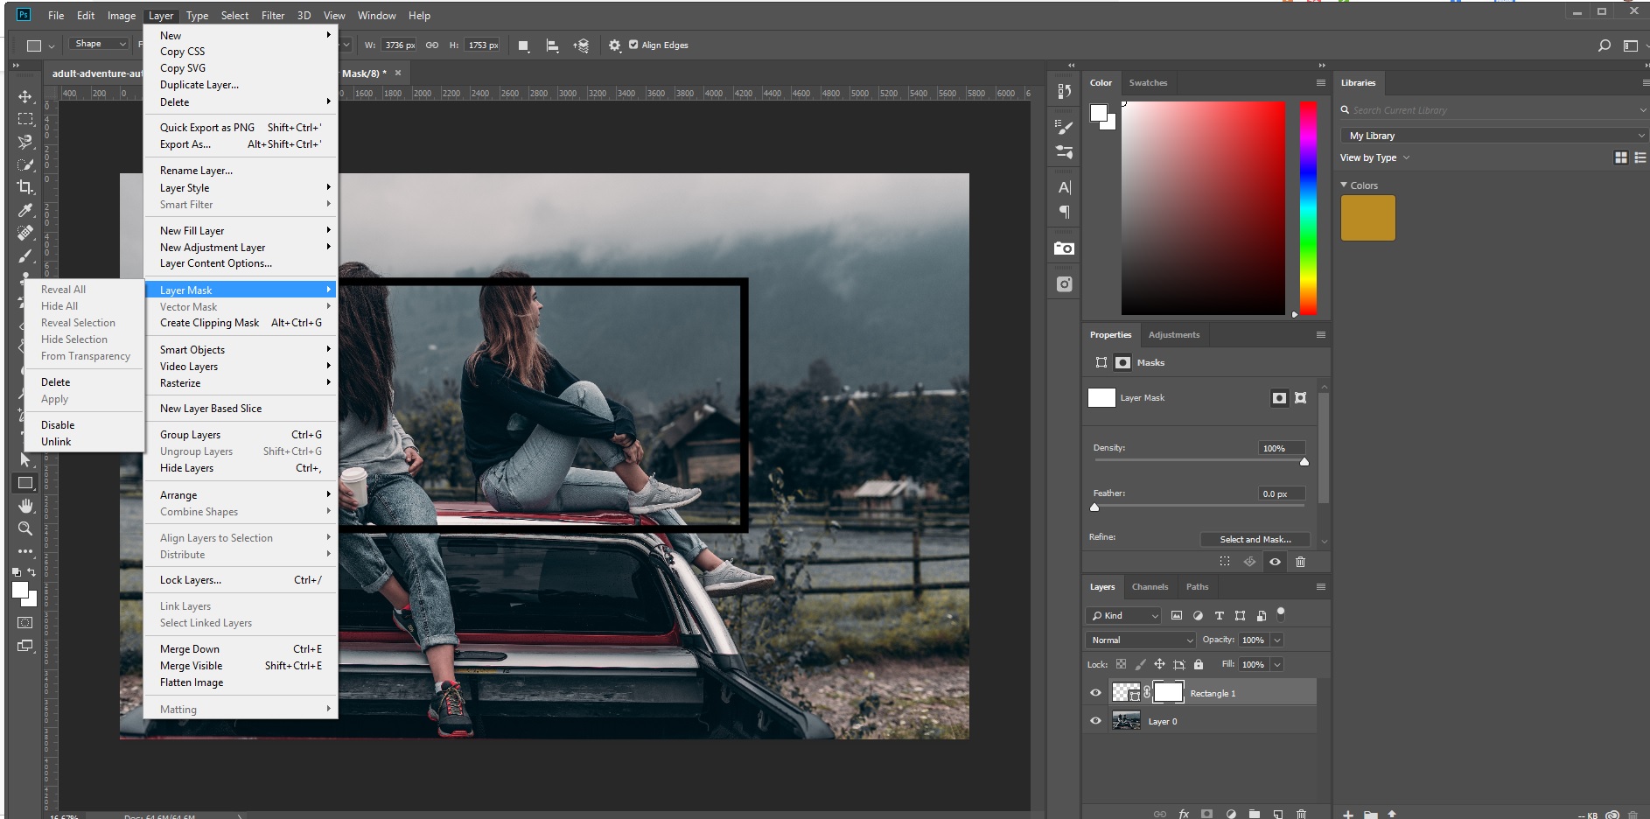Click the Feather value input field
Screen dimensions: 1650x819
pyautogui.click(x=1282, y=494)
